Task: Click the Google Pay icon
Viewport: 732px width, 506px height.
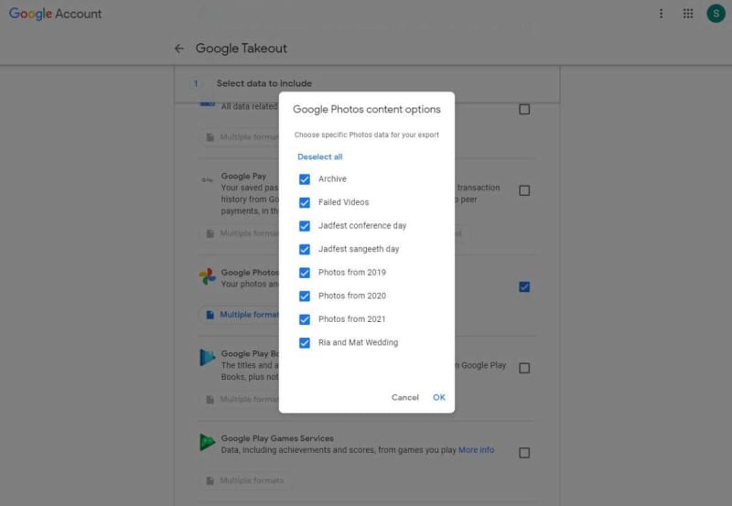Action: 208,179
